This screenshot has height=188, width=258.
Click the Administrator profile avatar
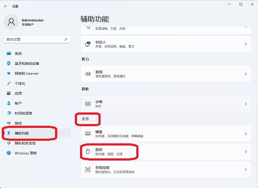coord(12,22)
